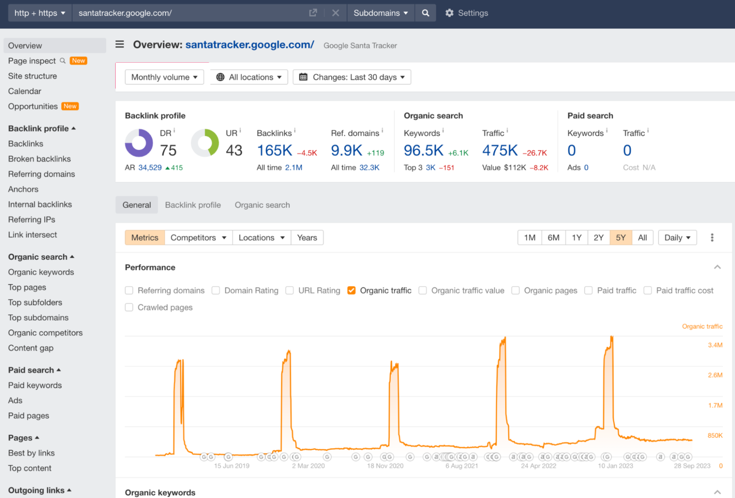Open Referring domains in the sidebar
Viewport: 735px width, 498px height.
pyautogui.click(x=41, y=174)
